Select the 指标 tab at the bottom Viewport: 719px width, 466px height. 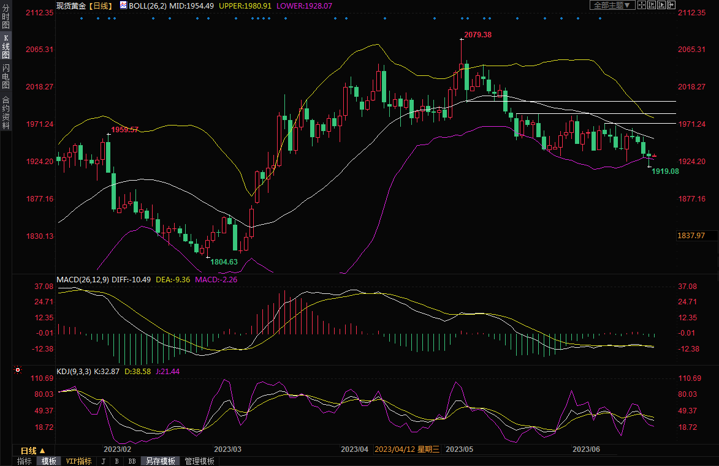pos(25,461)
